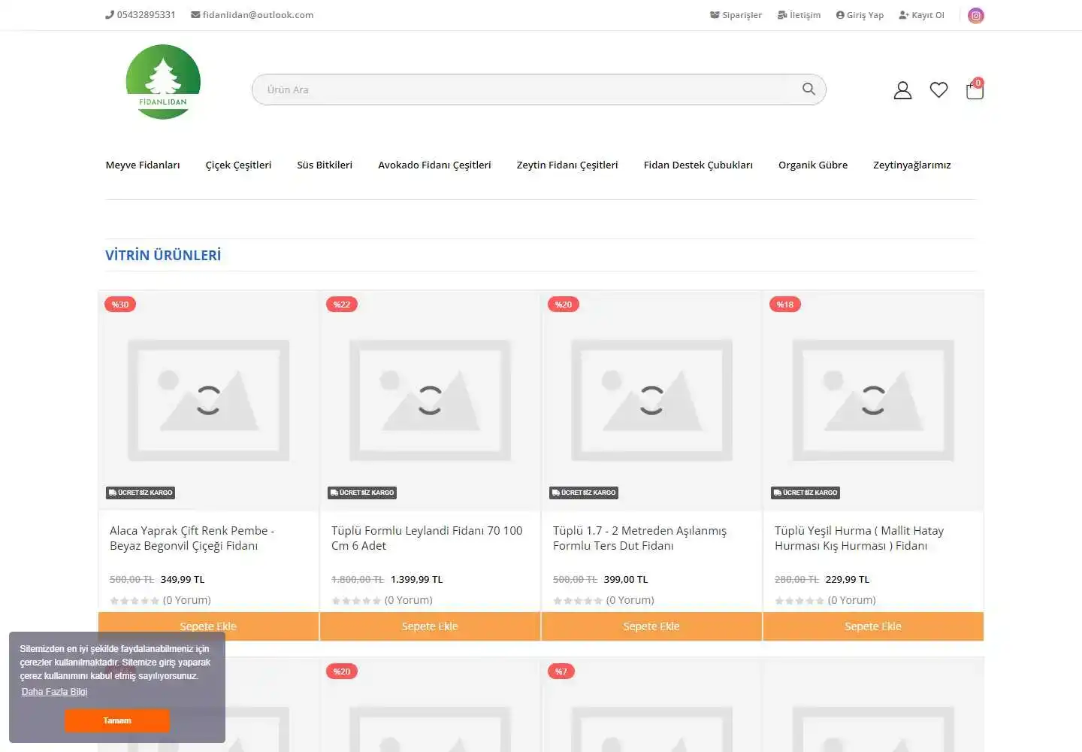The height and width of the screenshot is (752, 1082).
Task: Open Avokado Fidanı Çeşitleri menu
Action: [434, 165]
